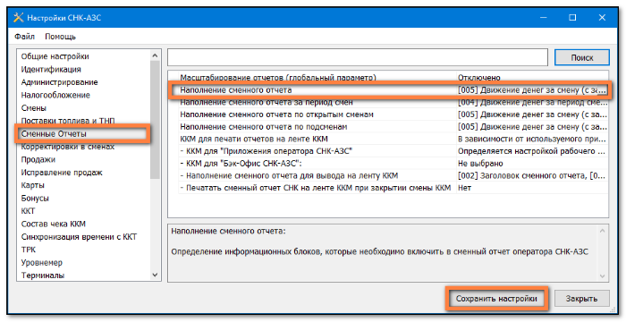Select Продажи category
626x322 pixels.
pyautogui.click(x=38, y=159)
